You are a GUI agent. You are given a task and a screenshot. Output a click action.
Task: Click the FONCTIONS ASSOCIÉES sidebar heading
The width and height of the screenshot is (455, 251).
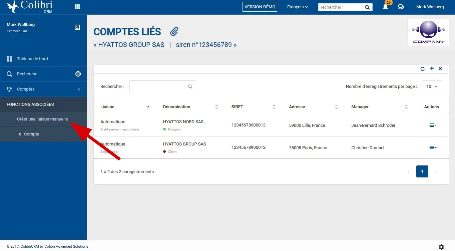30,105
